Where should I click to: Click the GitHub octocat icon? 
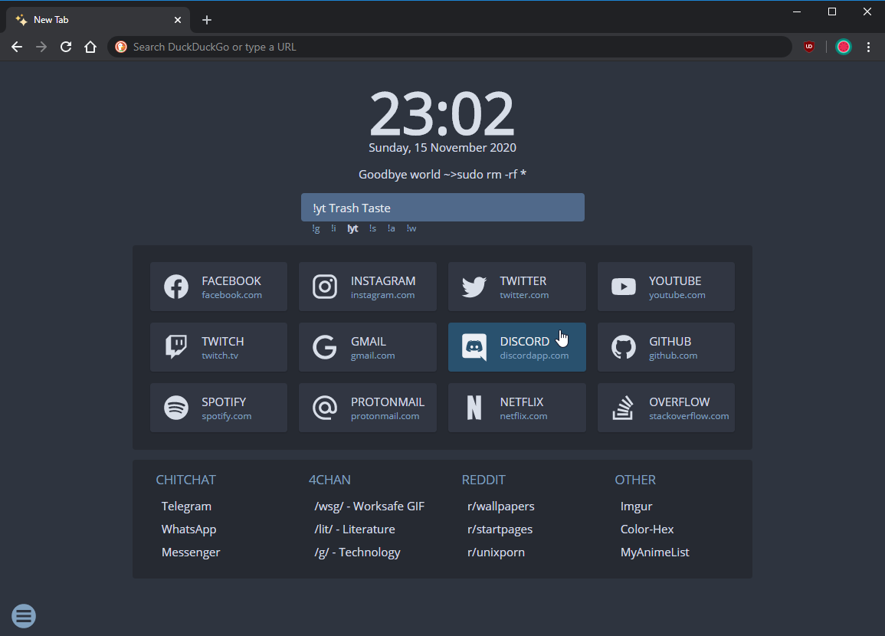624,347
